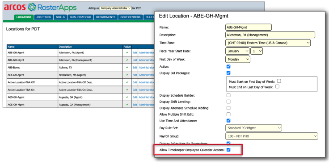
Task: Click AGS-GH-Agent name cell
Action: coord(32,97)
